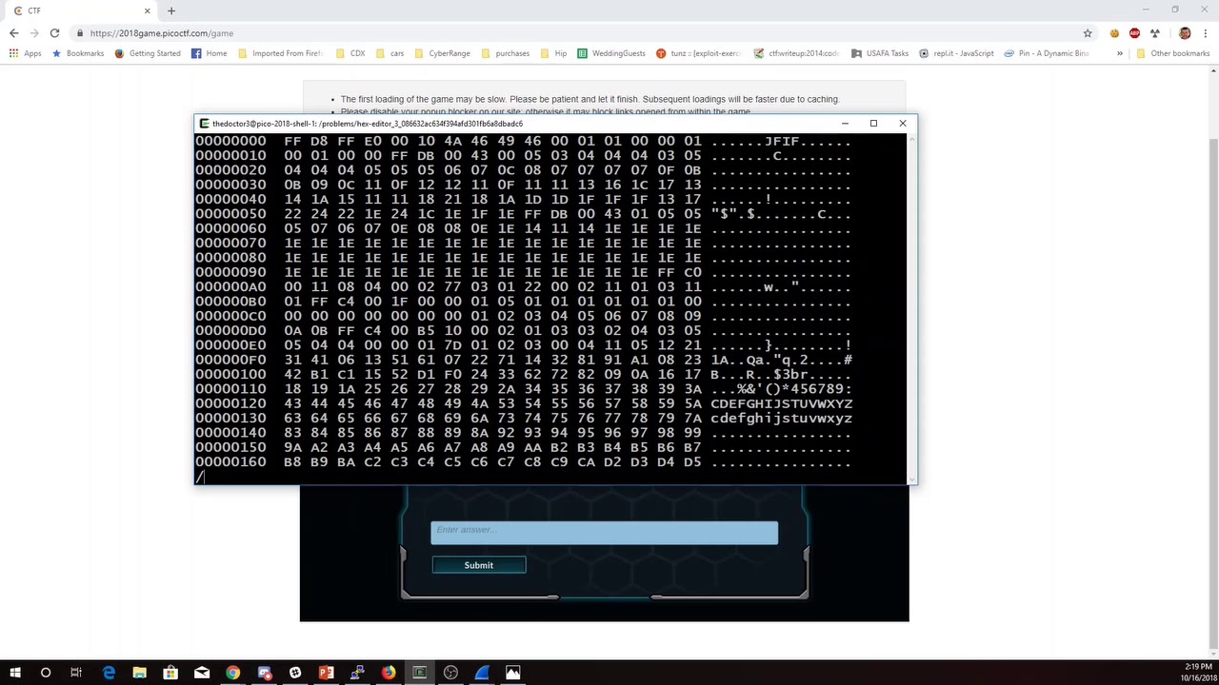The image size is (1219, 685).
Task: Open the blue shark fin app on taskbar
Action: (482, 673)
